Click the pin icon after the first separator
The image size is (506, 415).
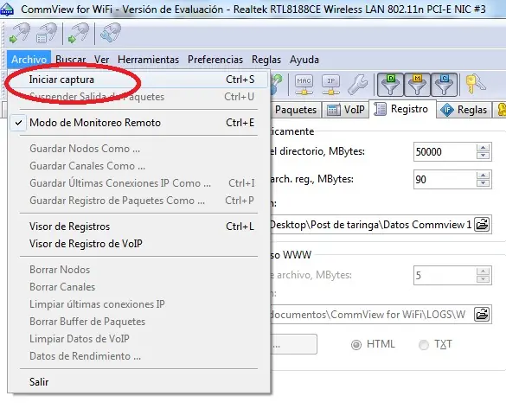(x=78, y=34)
